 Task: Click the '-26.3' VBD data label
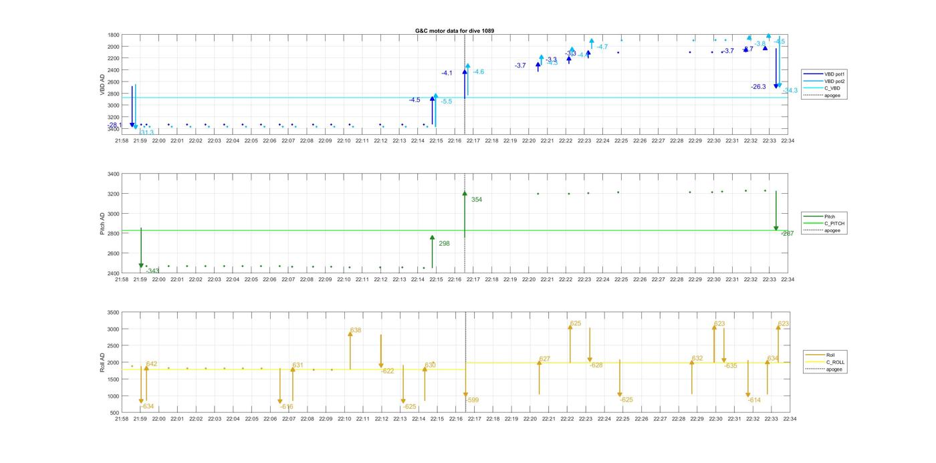coord(758,87)
